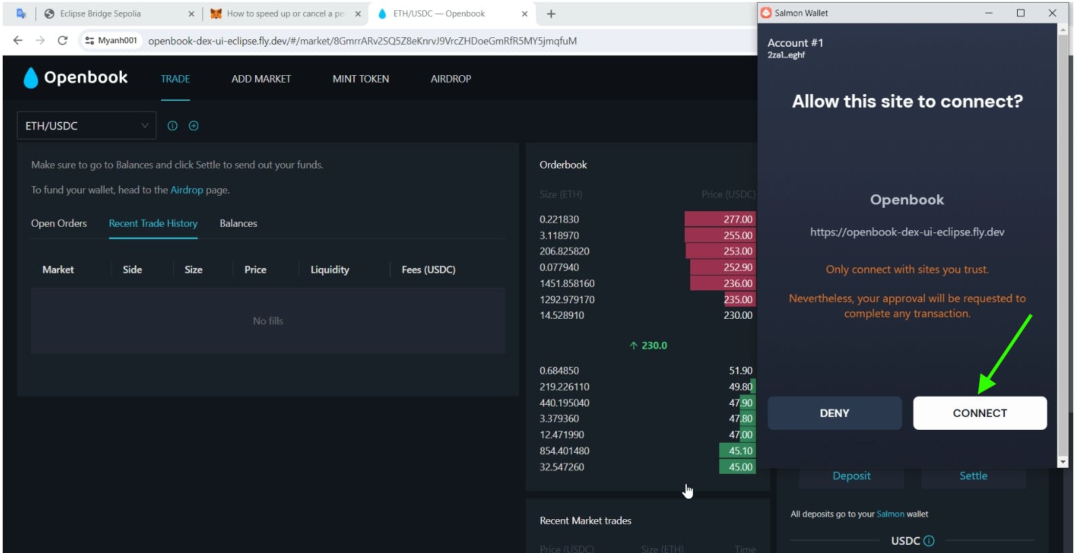Pick the 49.80 bid price
The image size is (1080, 553).
coord(740,387)
